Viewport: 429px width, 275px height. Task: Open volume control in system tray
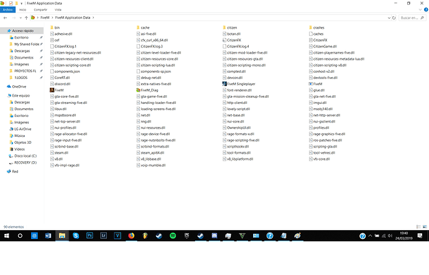(390, 236)
